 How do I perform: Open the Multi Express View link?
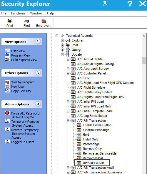24,60
